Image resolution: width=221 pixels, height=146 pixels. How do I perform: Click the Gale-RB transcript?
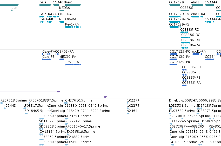[x=46, y=22]
